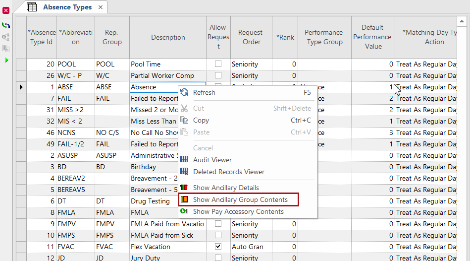Viewport: 470px width, 261px height.
Task: Sort by Absence Type Id column header
Action: (x=42, y=37)
